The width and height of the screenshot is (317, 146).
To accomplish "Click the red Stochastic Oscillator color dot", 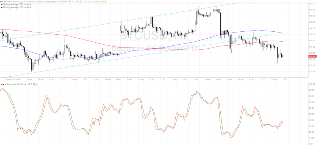I will [1, 84].
